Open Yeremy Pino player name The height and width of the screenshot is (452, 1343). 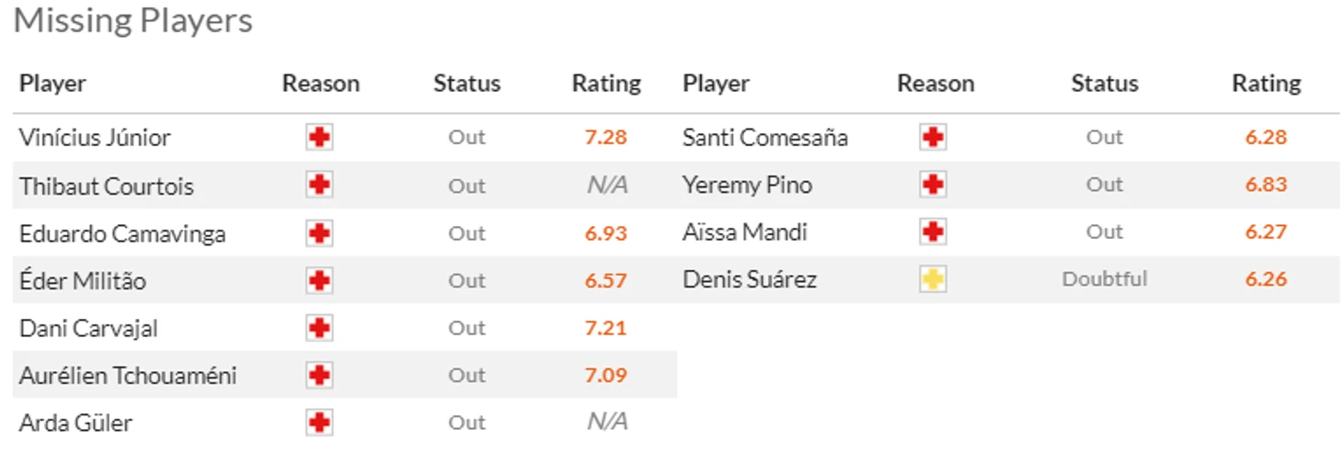coord(747,185)
